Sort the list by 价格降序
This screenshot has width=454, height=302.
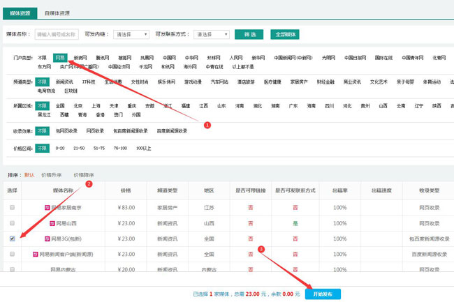coord(84,175)
